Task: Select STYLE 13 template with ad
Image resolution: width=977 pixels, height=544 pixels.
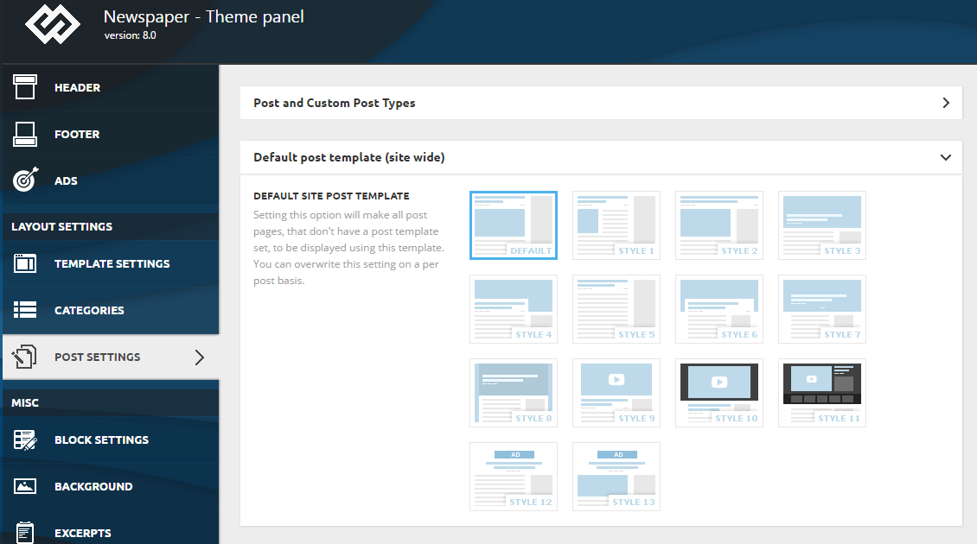Action: click(616, 477)
